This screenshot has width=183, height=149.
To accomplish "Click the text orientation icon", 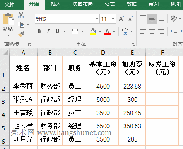I will click(x=173, y=18).
